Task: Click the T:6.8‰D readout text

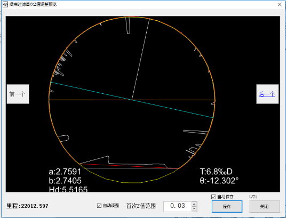Action: [x=216, y=172]
